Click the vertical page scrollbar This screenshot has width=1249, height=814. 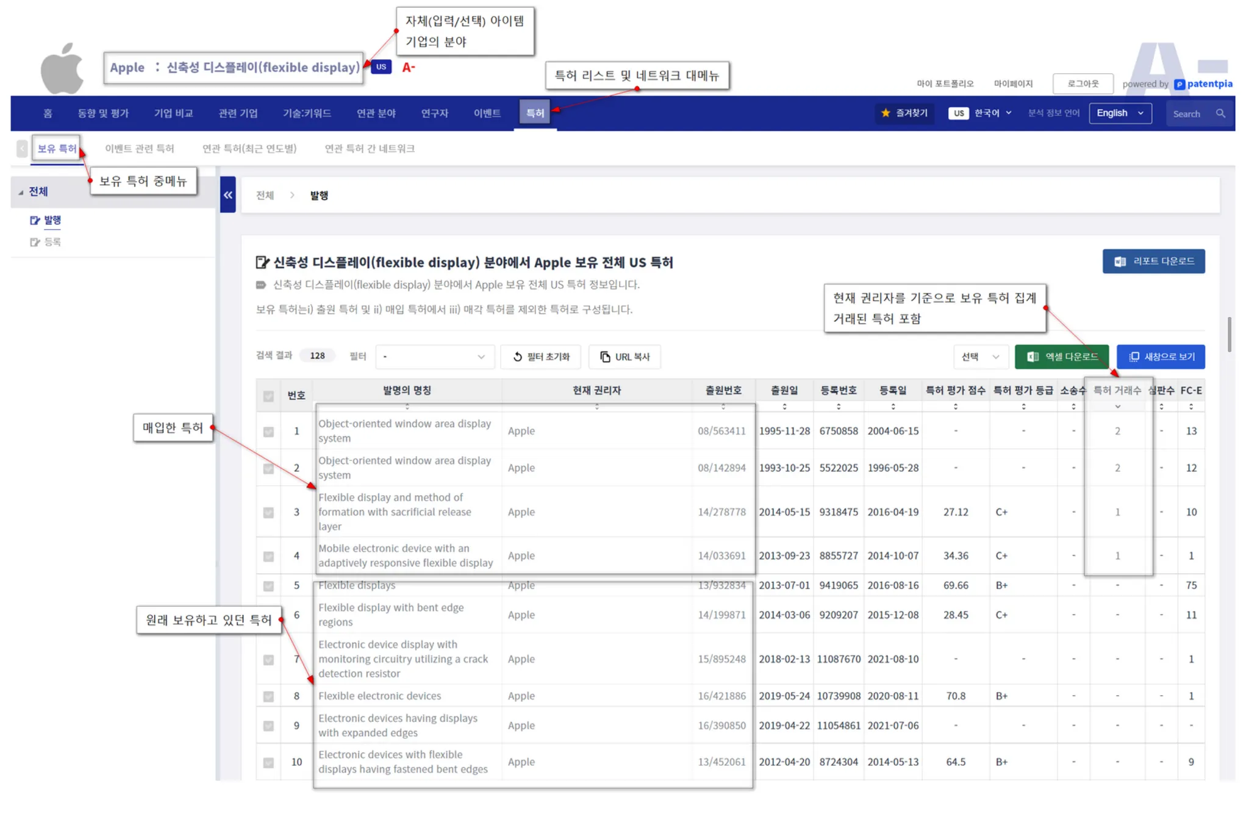pyautogui.click(x=1229, y=334)
